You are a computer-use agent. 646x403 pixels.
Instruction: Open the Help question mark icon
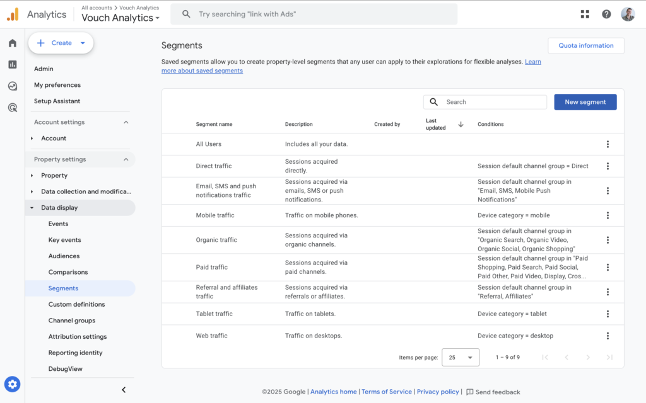[x=606, y=14]
